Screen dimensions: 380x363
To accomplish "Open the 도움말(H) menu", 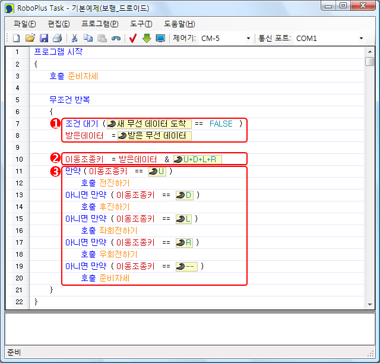I will (x=179, y=24).
